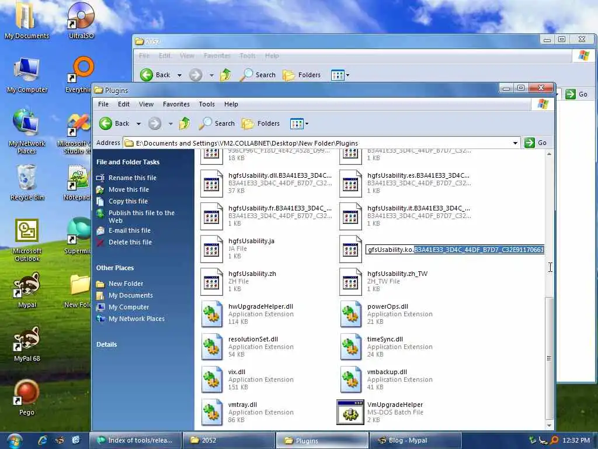Screen dimensions: 598x449
Task: Click the file list vertical scrollbar thumb
Action: pyautogui.click(x=549, y=358)
